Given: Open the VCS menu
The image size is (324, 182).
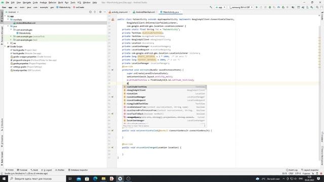Looking at the screenshot, I should (x=79, y=3).
